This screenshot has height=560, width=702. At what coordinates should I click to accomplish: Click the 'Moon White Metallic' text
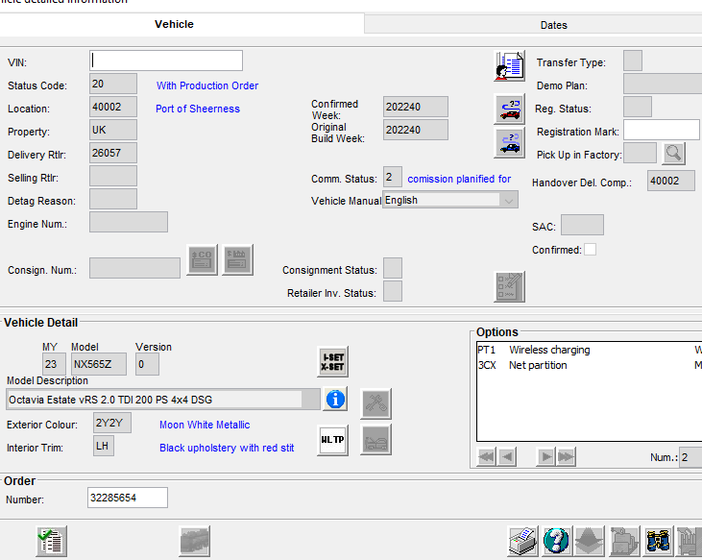[x=205, y=425]
